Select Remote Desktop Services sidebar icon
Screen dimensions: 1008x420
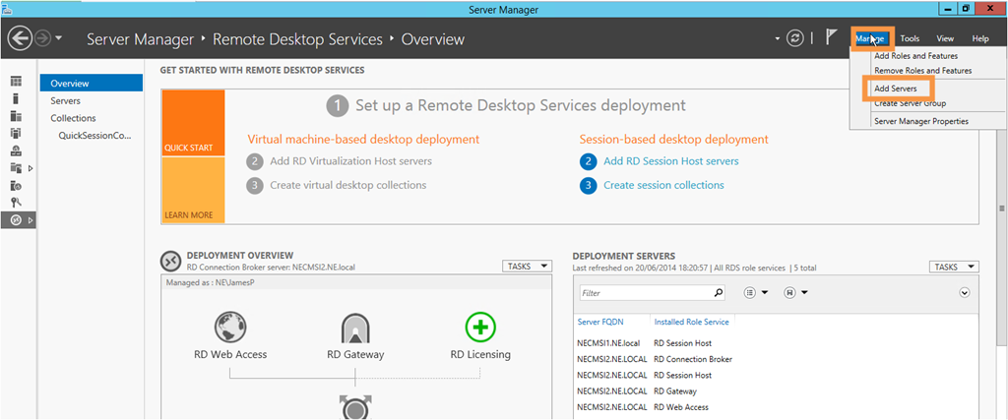coord(16,220)
